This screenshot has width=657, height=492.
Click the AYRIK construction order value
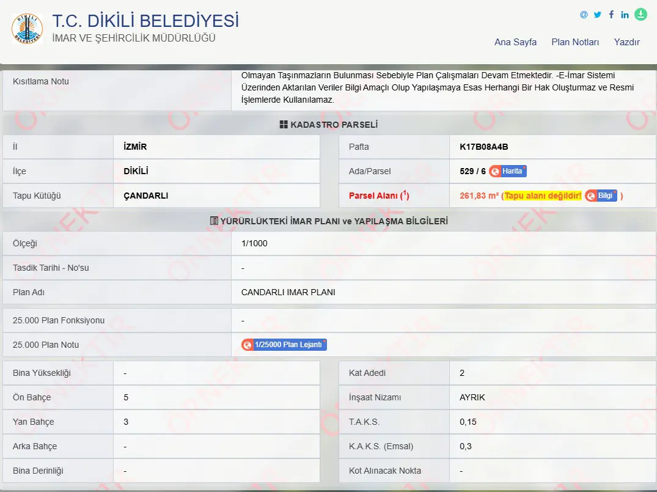tap(472, 397)
